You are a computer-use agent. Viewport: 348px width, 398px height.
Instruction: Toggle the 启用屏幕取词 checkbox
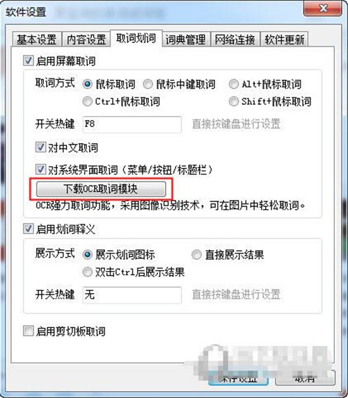(x=29, y=61)
